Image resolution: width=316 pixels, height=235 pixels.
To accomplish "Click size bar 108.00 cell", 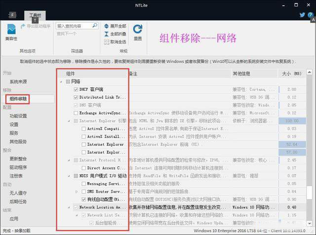I will tap(292, 121).
